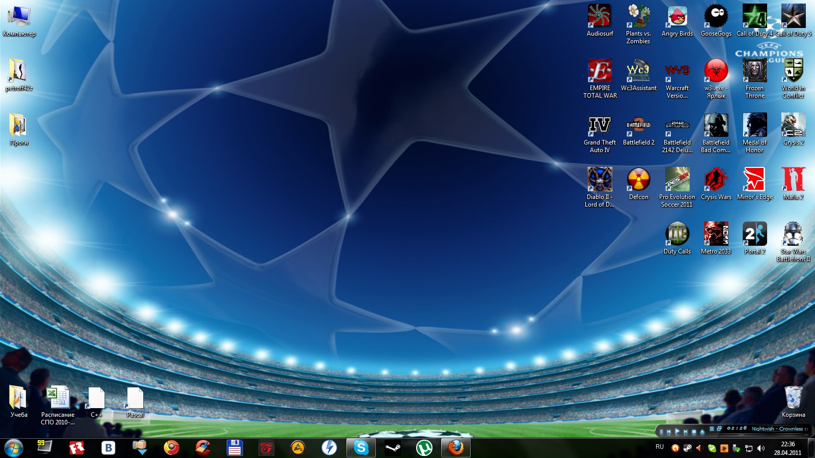815x458 pixels.
Task: Select the Проги folder on desktop
Action: pos(18,130)
